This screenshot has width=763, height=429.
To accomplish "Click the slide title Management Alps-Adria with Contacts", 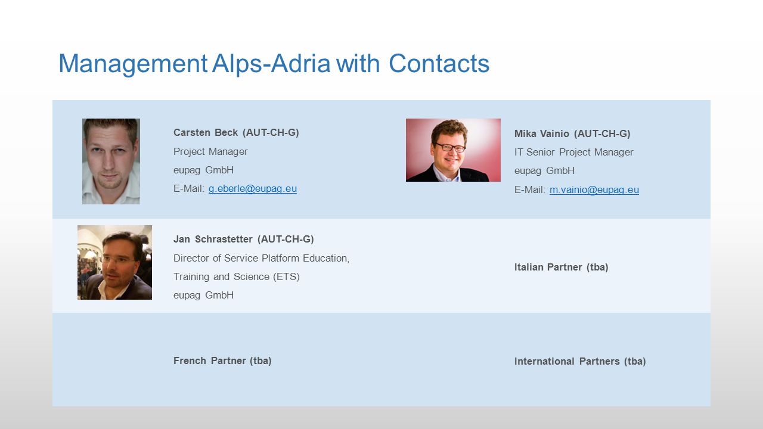I will pos(274,64).
